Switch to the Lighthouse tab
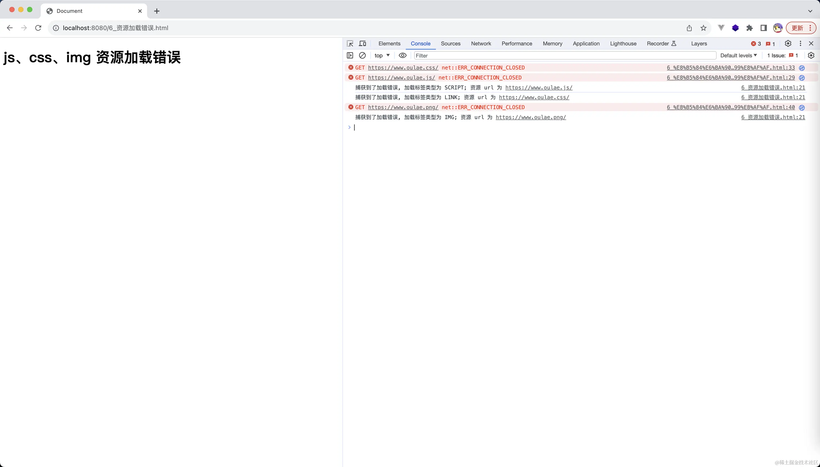 [623, 43]
